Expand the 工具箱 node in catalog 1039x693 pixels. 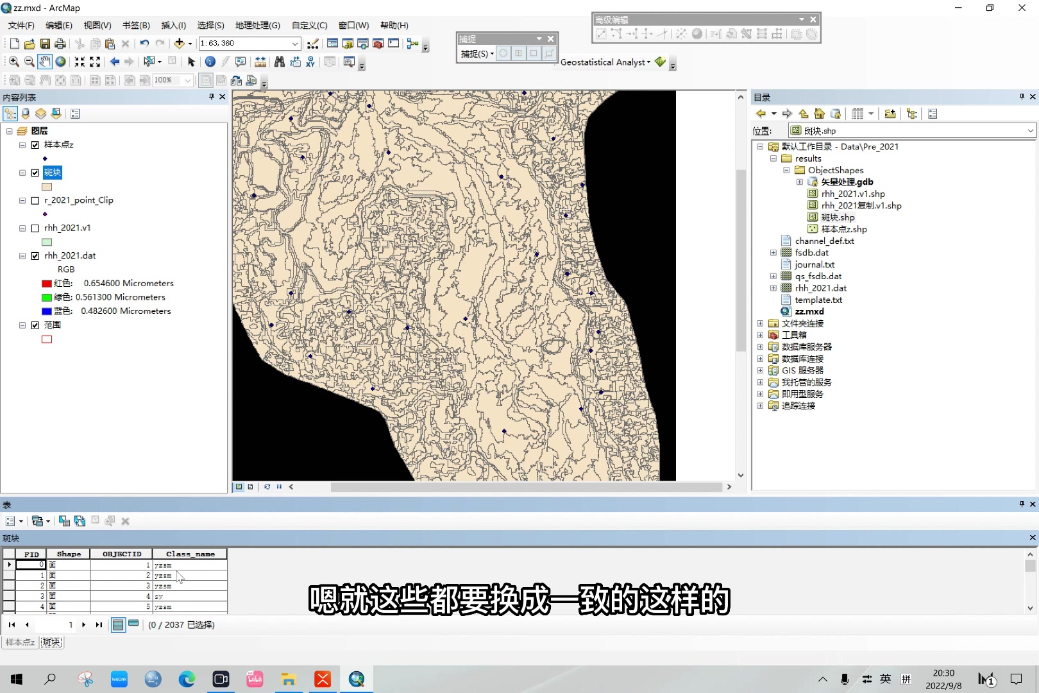[x=760, y=335]
